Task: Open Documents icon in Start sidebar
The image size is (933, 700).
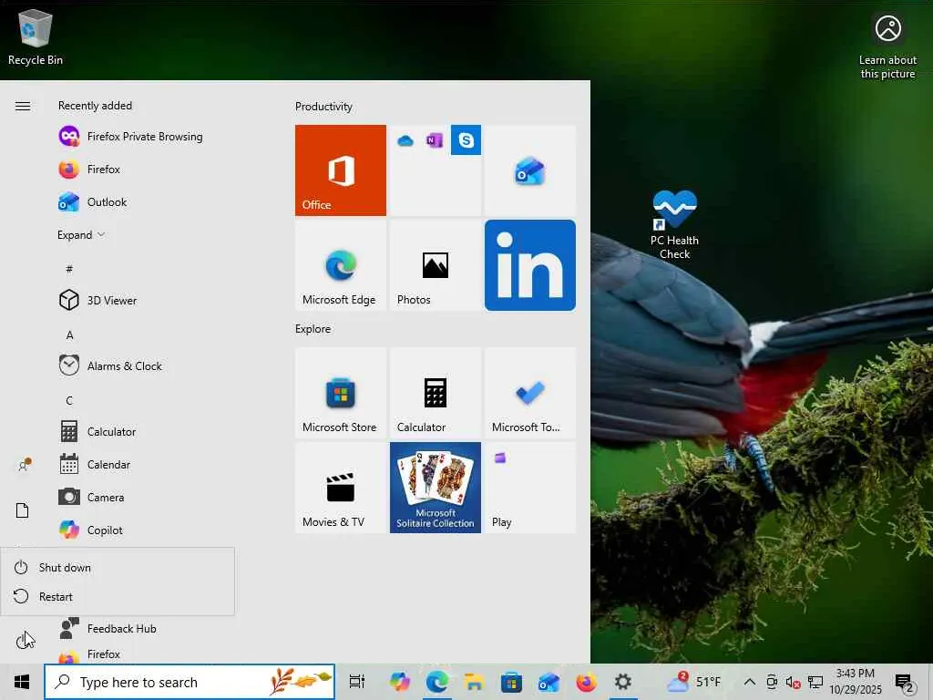Action: [23, 510]
